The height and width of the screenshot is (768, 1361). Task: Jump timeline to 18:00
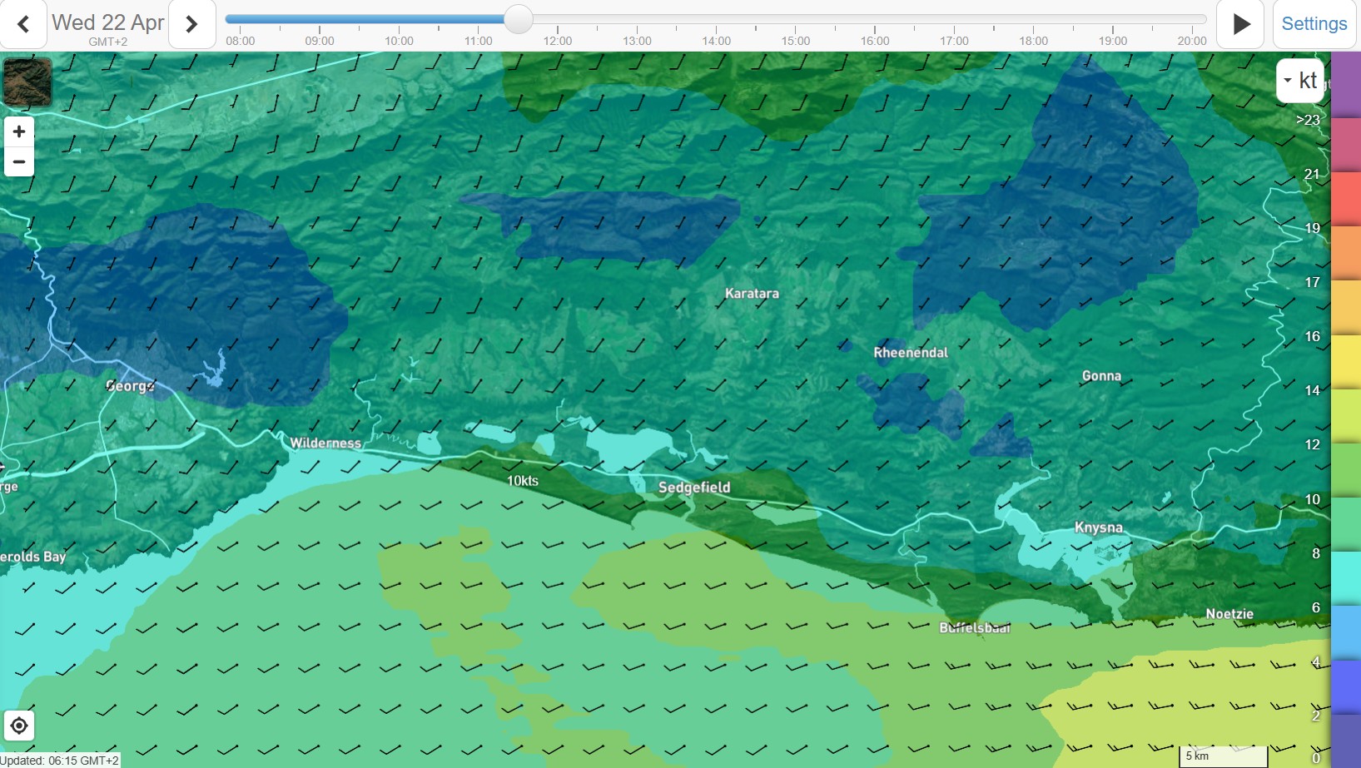1033,41
